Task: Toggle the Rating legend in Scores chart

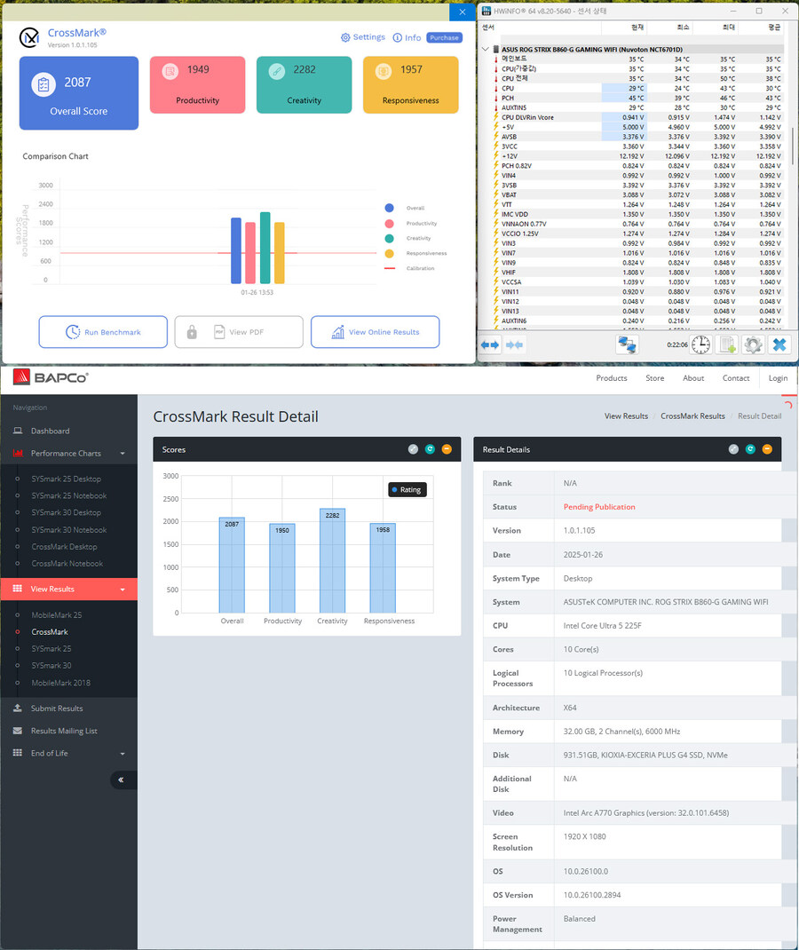Action: (407, 489)
